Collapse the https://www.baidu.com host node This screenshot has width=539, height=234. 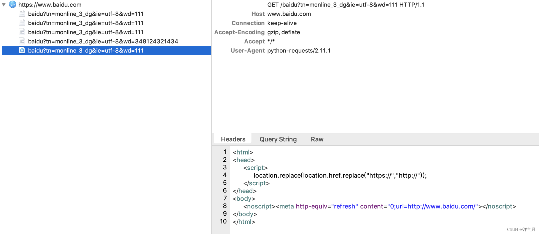pyautogui.click(x=4, y=5)
